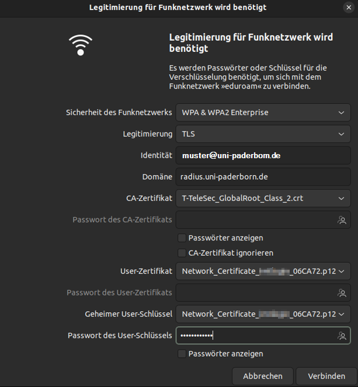Viewport: 358px width, 387px height.
Task: Click the Domäne input field
Action: tap(263, 177)
